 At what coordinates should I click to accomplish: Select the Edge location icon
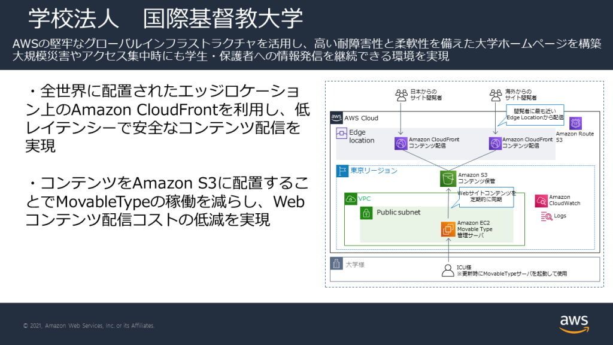[342, 134]
